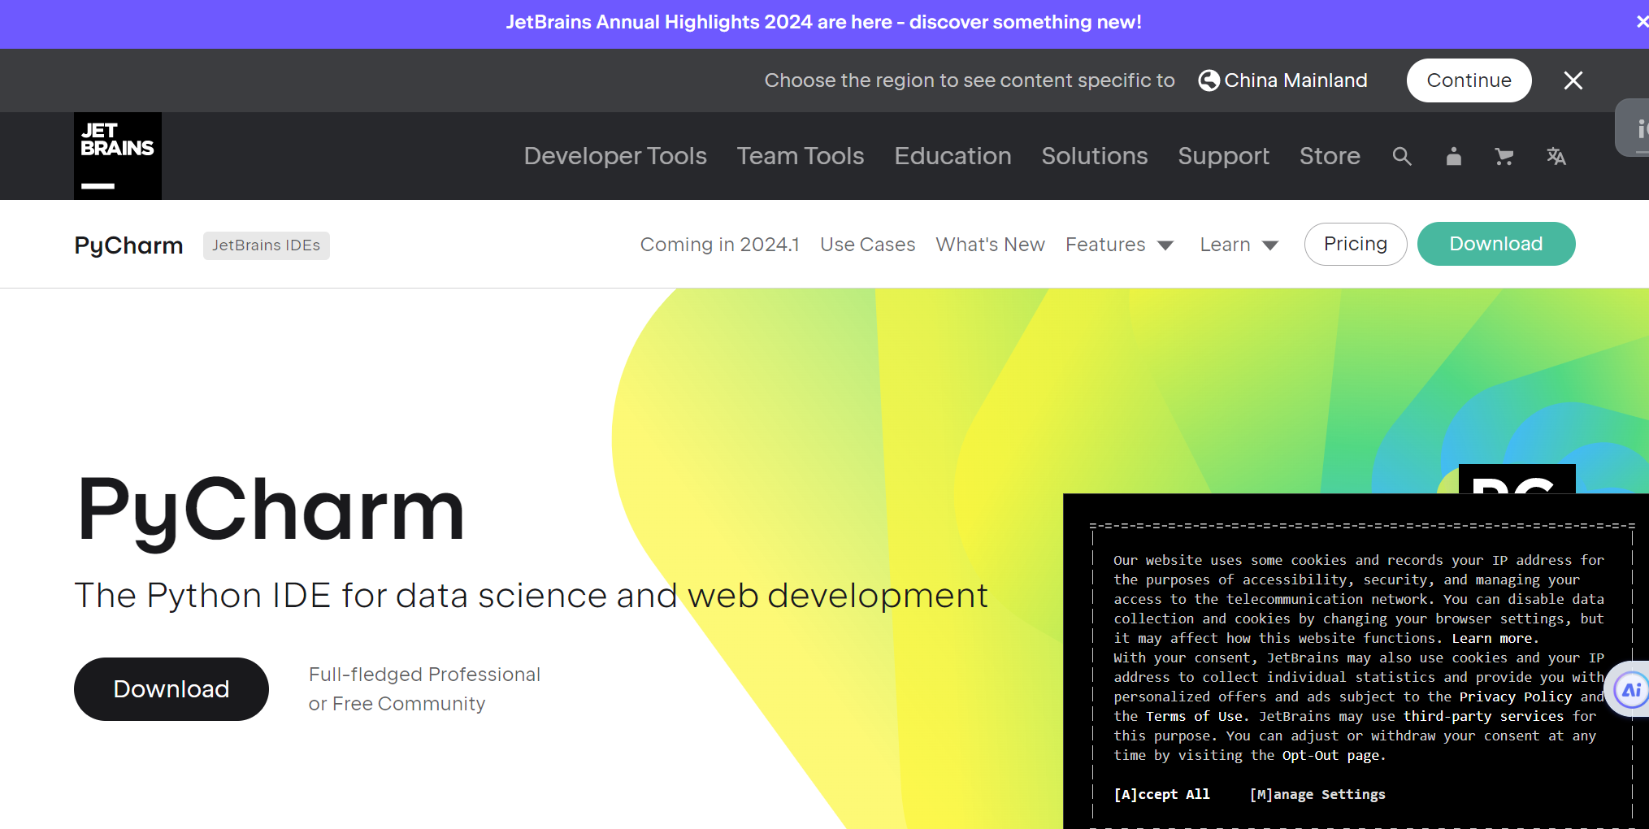The width and height of the screenshot is (1649, 829).
Task: Click the Pricing button
Action: [x=1356, y=244]
